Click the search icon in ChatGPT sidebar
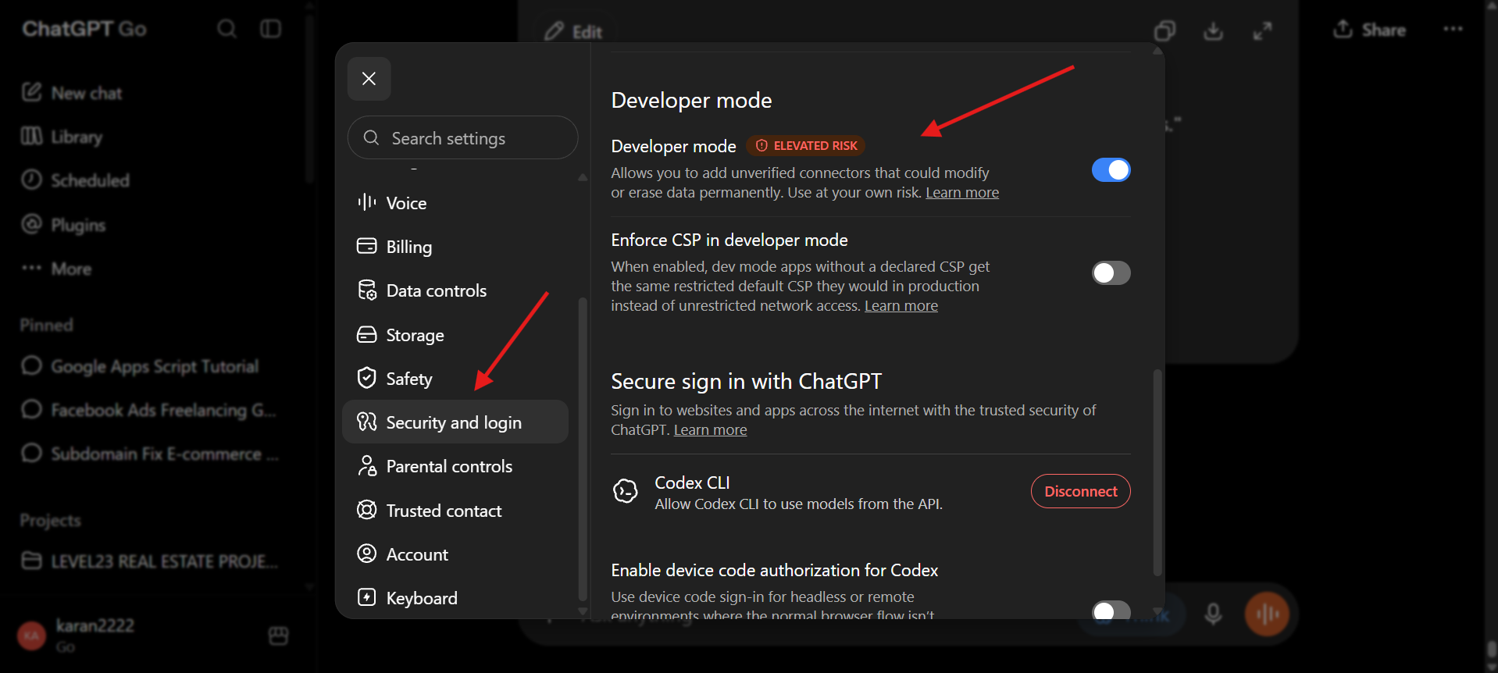Image resolution: width=1498 pixels, height=673 pixels. tap(226, 29)
